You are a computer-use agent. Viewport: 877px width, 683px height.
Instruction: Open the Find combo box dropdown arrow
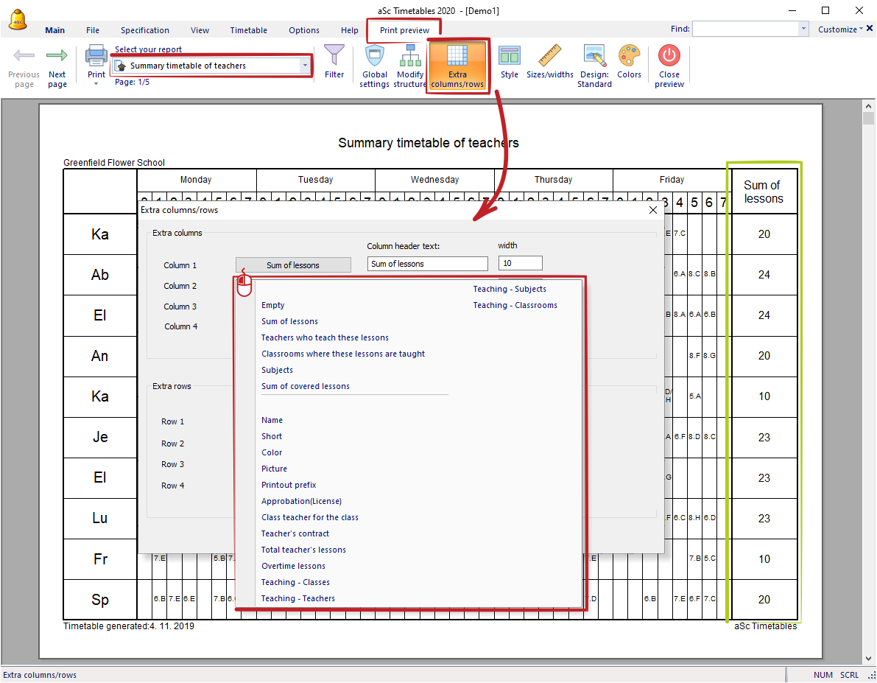click(803, 29)
